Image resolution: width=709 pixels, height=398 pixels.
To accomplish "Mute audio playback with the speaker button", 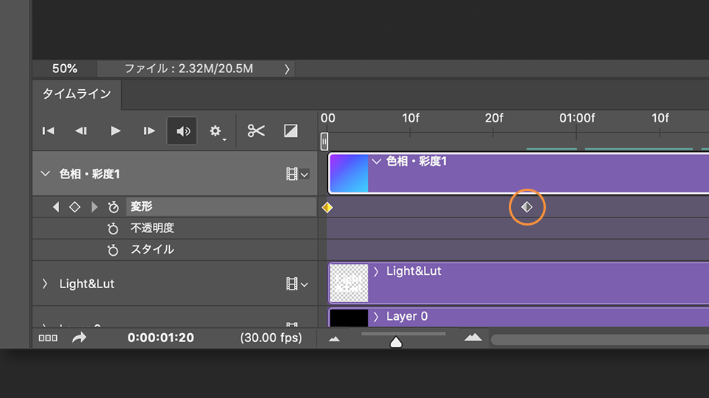I will click(182, 131).
